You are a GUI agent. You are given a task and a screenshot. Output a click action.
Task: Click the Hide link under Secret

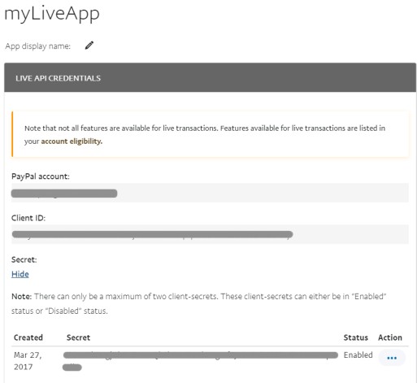click(x=20, y=274)
